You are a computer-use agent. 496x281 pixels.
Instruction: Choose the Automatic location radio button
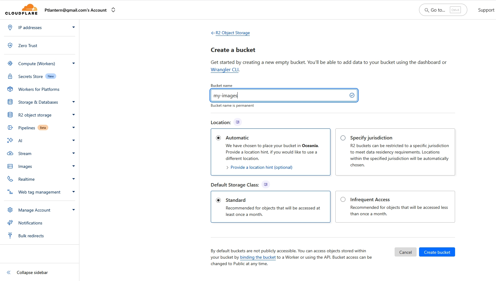[218, 138]
